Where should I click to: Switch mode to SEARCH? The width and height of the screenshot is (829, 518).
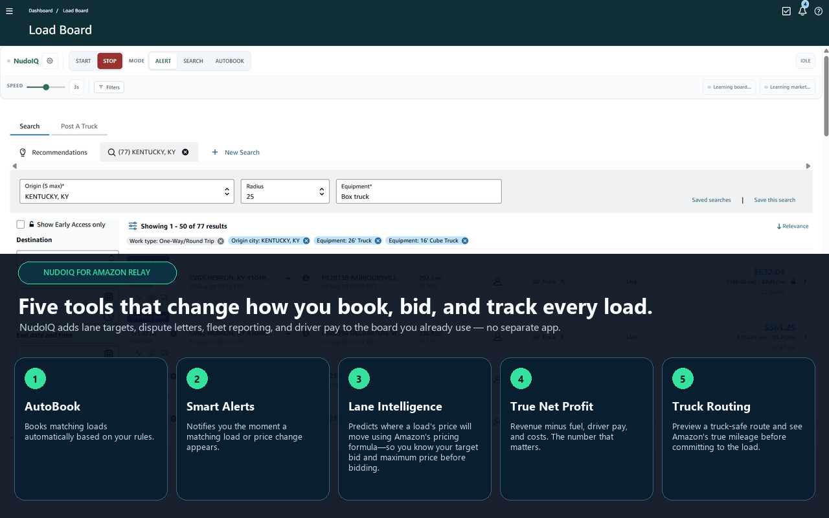click(193, 61)
